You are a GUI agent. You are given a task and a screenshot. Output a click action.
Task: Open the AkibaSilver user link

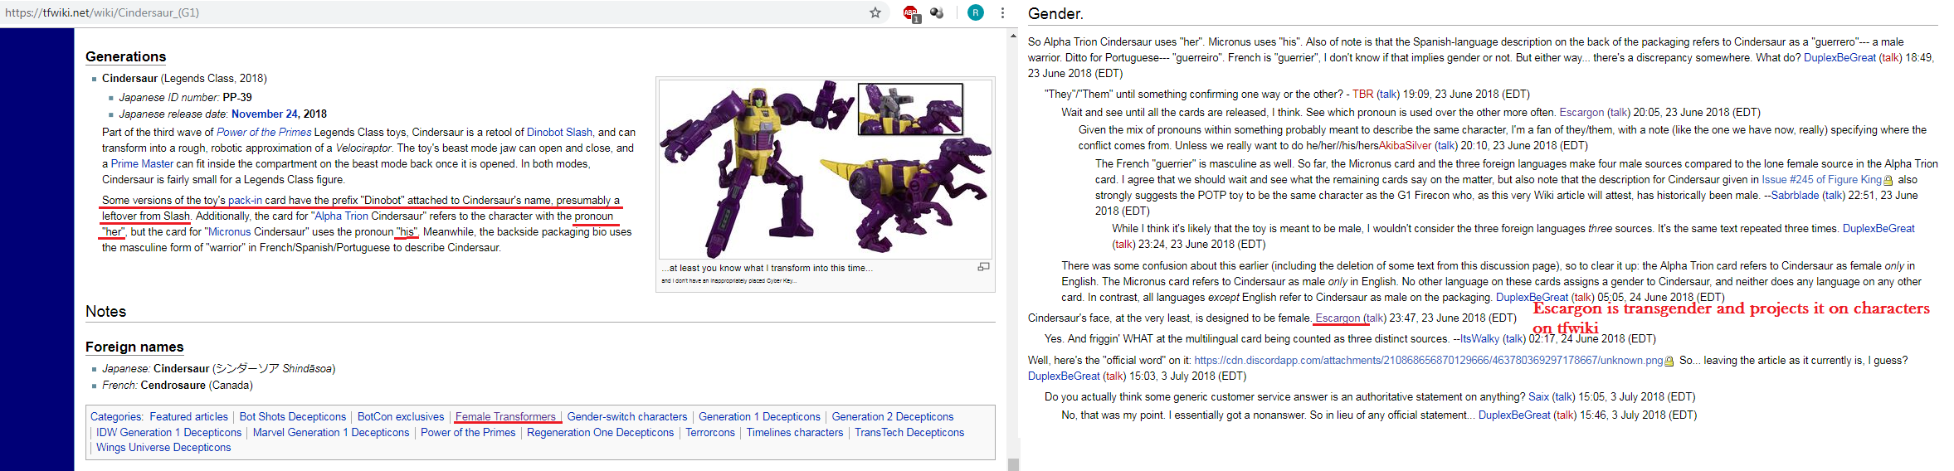pos(1406,145)
